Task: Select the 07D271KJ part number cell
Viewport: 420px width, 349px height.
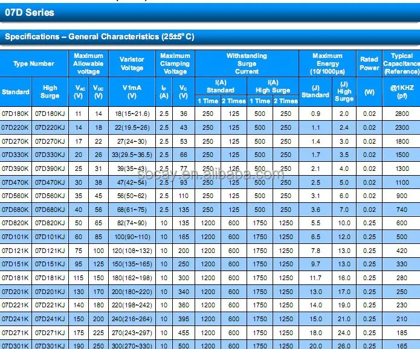Action: point(50,333)
